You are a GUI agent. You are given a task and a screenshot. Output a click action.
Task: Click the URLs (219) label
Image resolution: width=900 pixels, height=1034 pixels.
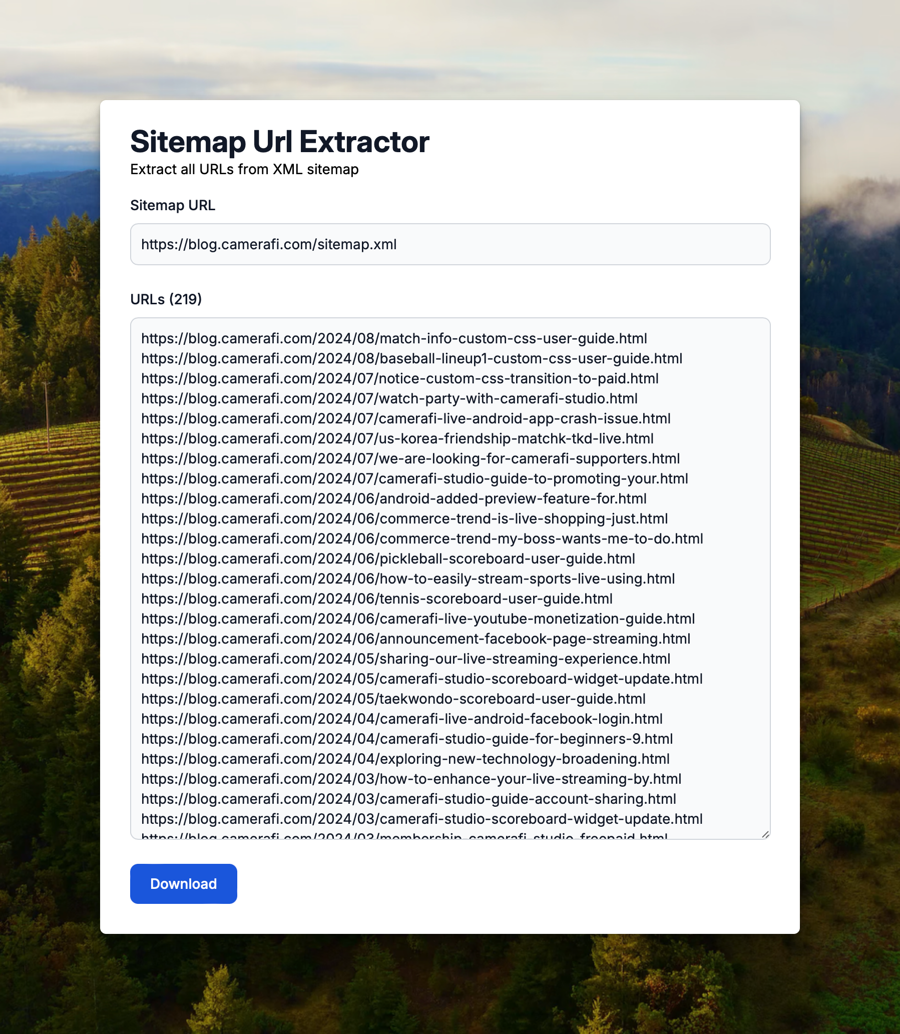tap(166, 299)
